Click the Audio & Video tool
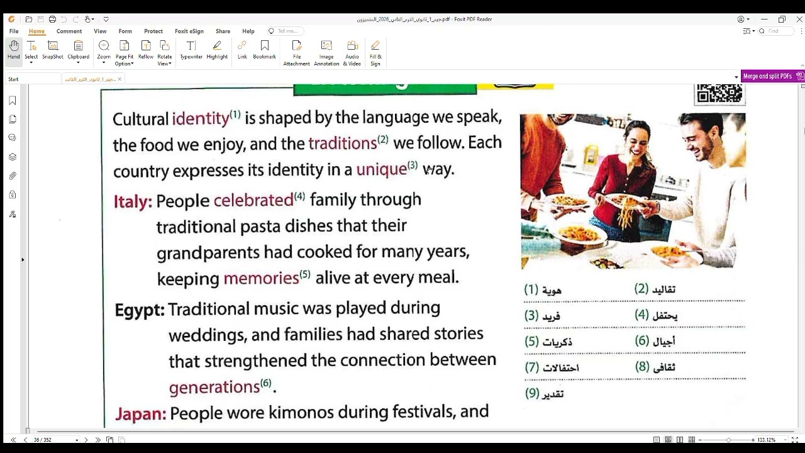Viewport: 805px width, 453px height. point(352,53)
